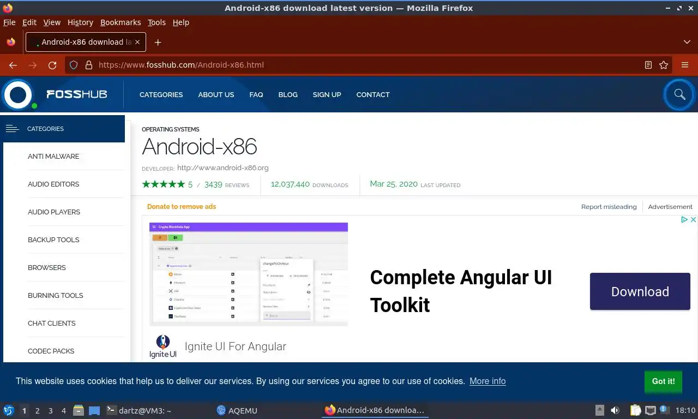
Task: Click the OPERATING SYSTEMS breadcrumb
Action: pyautogui.click(x=171, y=129)
